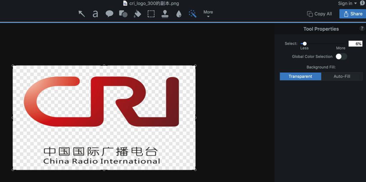Select the Stamp tool
This screenshot has height=182, width=366.
[165, 14]
